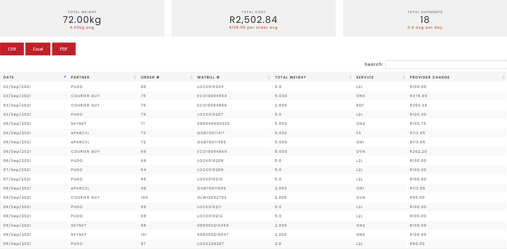This screenshot has height=249, width=507.
Task: Export the table as CSV
Action: (12, 49)
